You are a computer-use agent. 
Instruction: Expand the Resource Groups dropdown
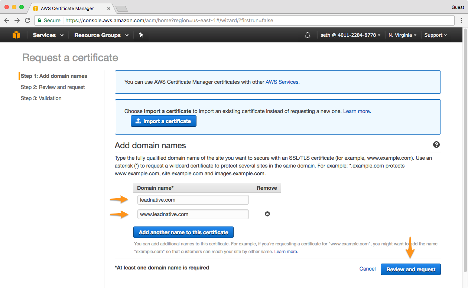(x=101, y=35)
